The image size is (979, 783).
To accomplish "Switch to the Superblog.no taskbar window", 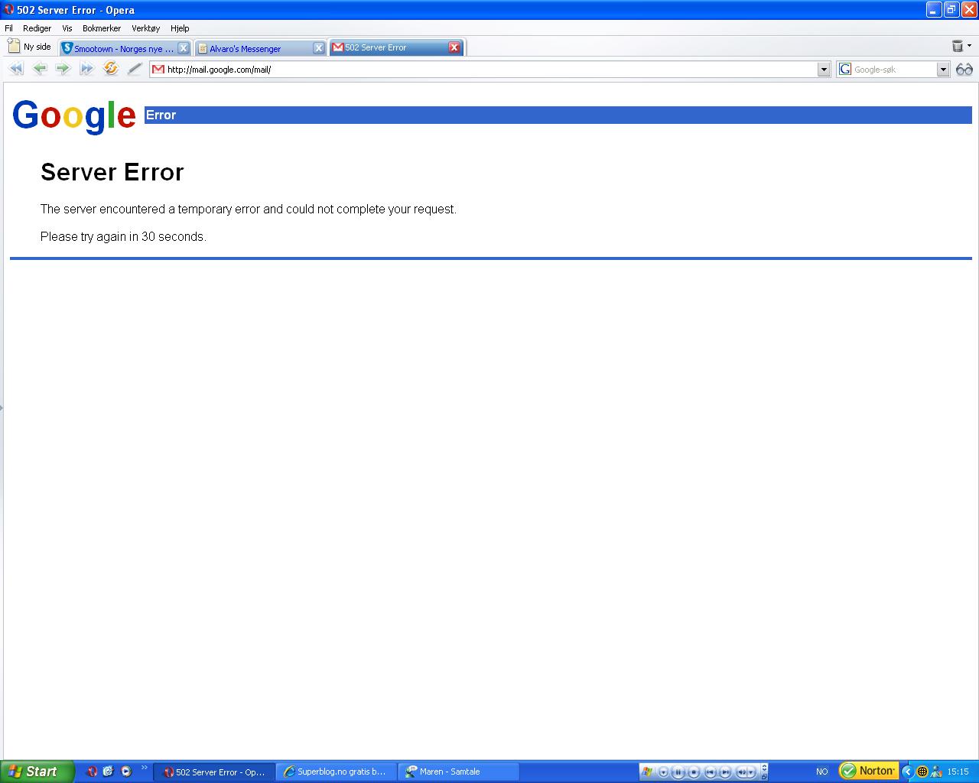I will [336, 772].
